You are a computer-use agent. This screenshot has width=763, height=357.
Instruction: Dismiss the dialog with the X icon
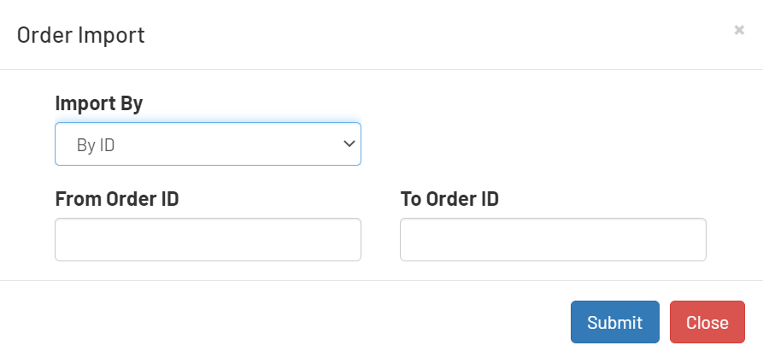(x=739, y=30)
